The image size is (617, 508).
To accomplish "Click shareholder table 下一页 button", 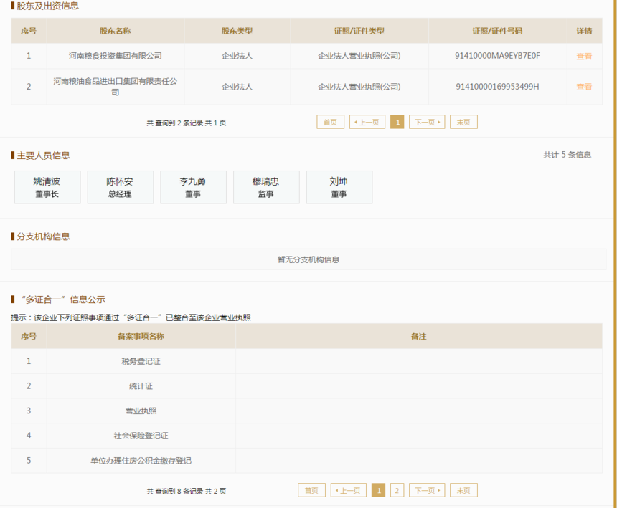I will click(427, 122).
